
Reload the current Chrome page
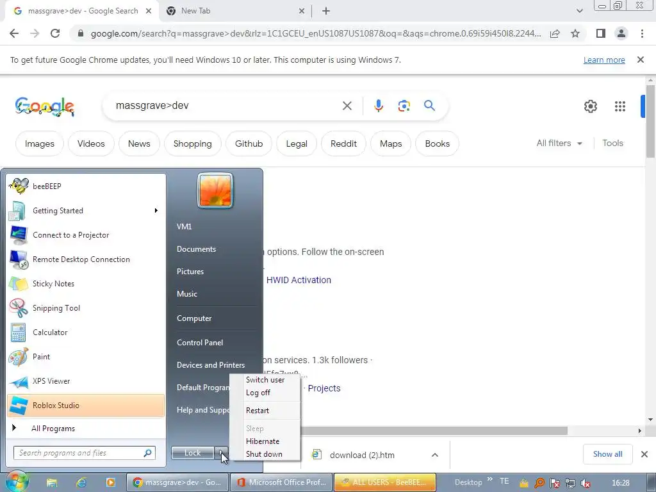pyautogui.click(x=55, y=33)
